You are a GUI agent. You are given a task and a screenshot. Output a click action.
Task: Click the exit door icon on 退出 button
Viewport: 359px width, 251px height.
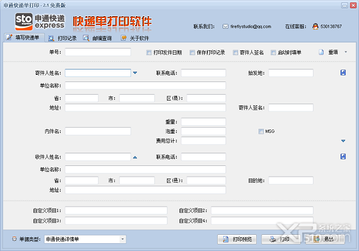coord(317,239)
